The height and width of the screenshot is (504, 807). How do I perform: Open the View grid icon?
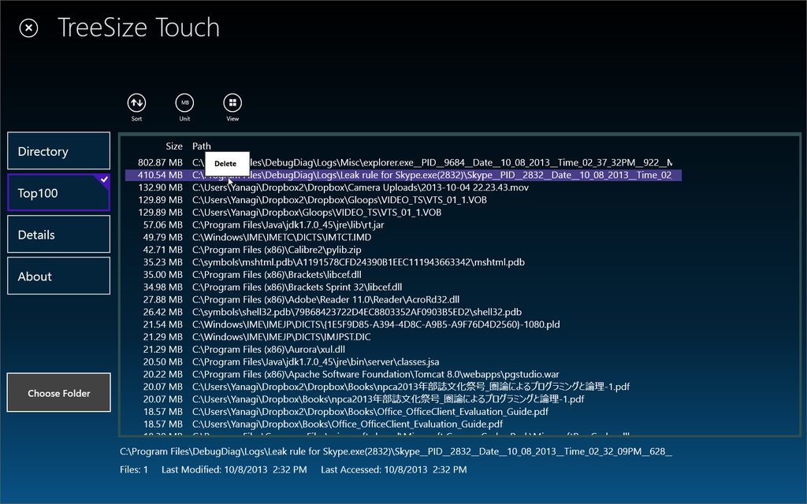232,103
